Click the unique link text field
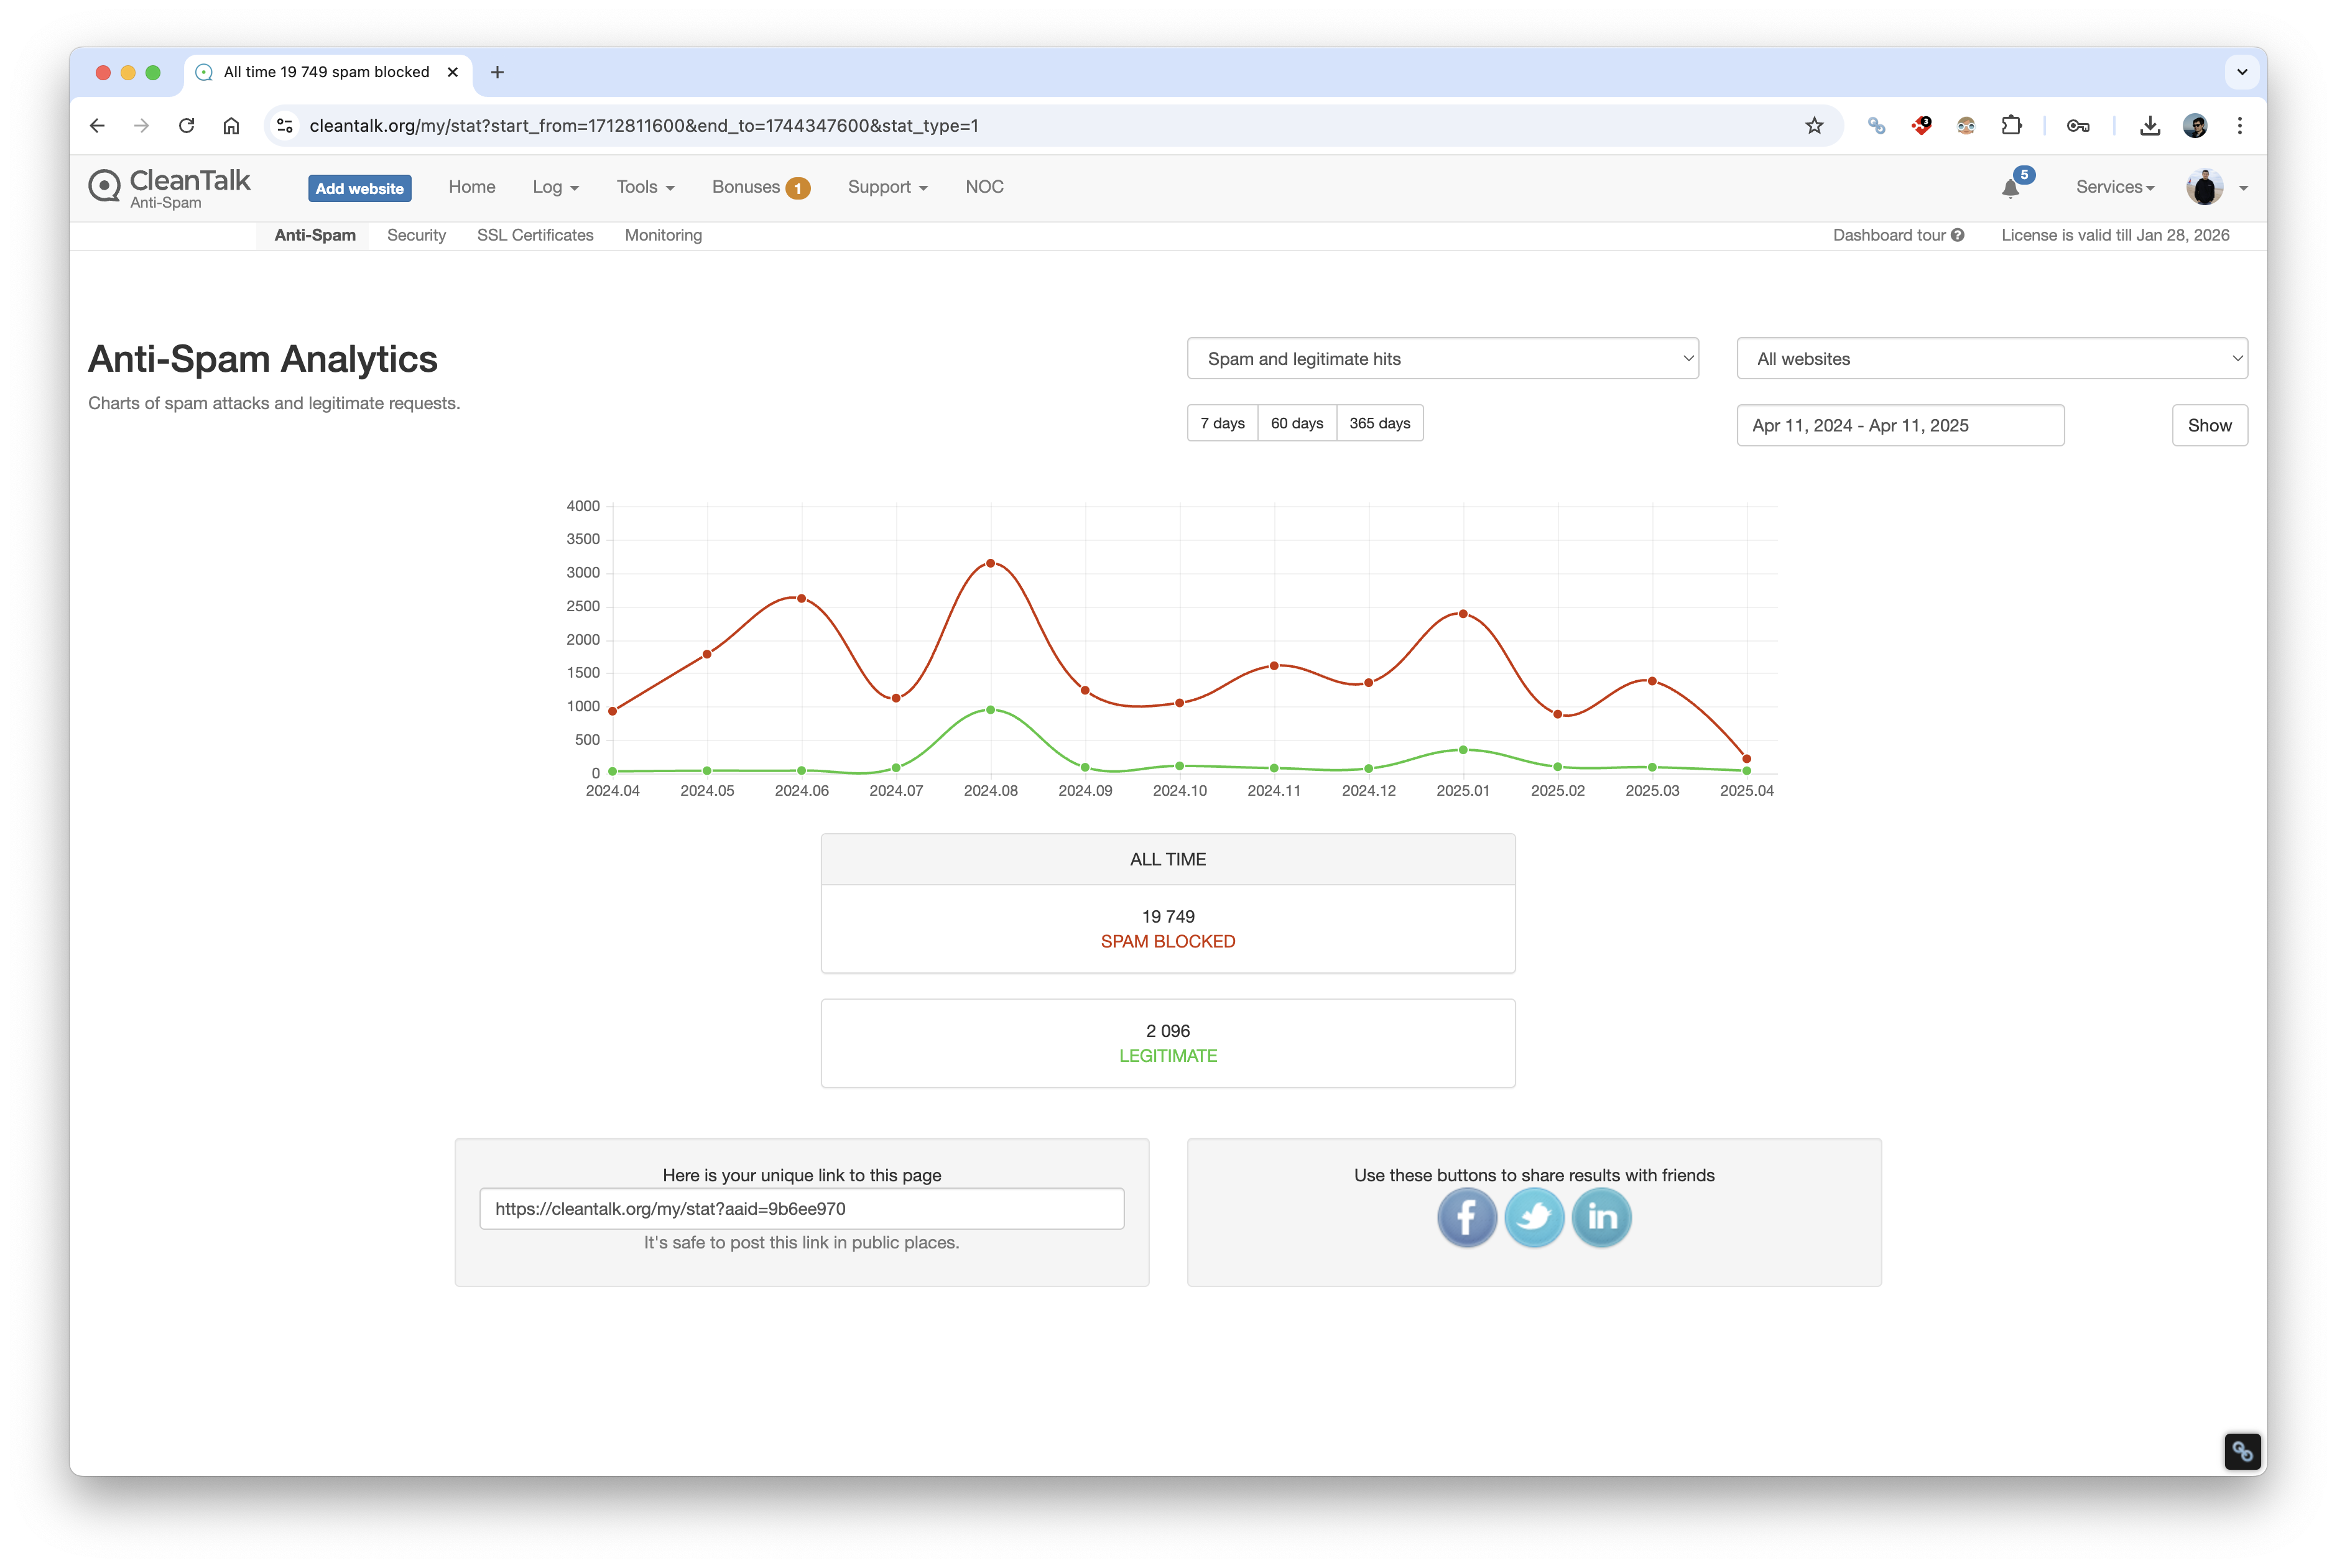 coord(801,1208)
